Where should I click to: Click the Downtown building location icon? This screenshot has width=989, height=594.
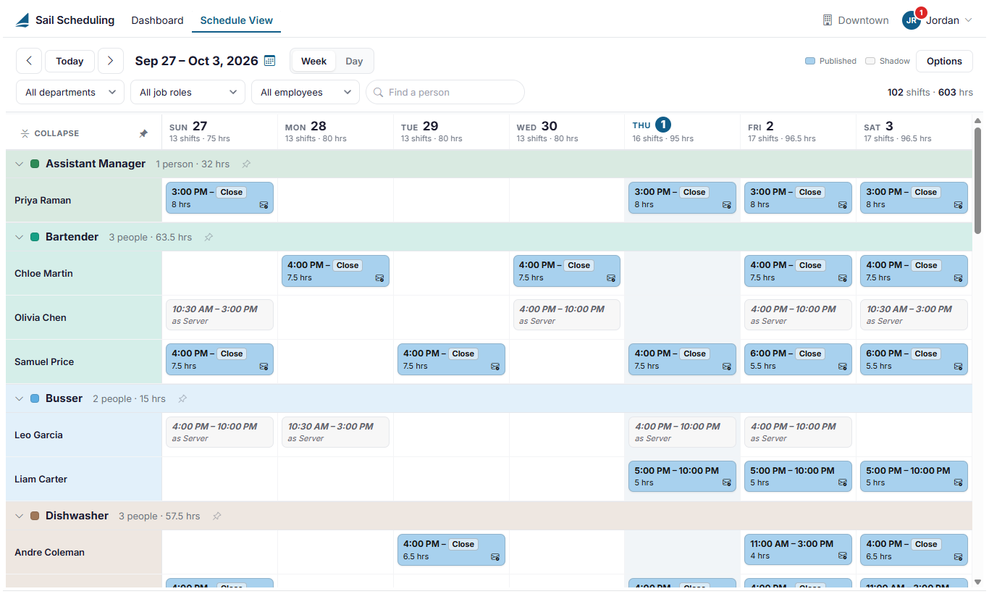(828, 20)
